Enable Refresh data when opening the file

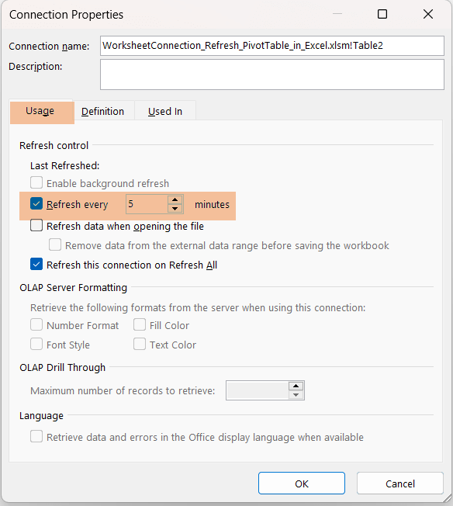pos(36,225)
